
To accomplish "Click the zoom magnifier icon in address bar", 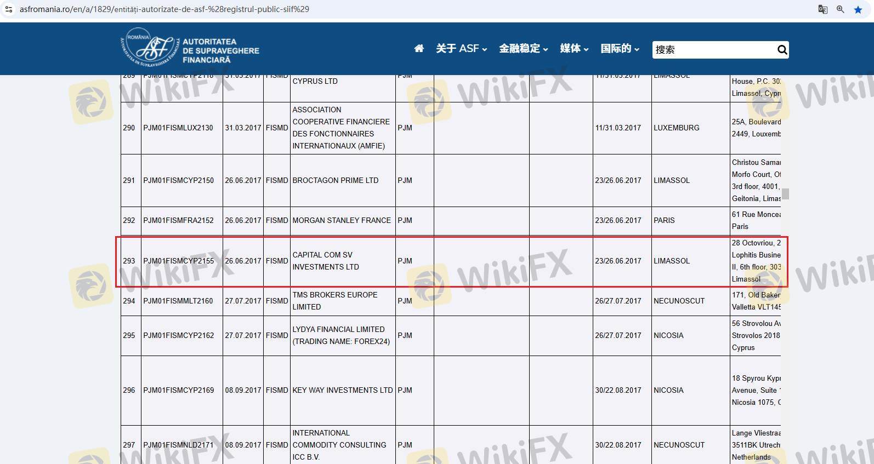I will (840, 9).
